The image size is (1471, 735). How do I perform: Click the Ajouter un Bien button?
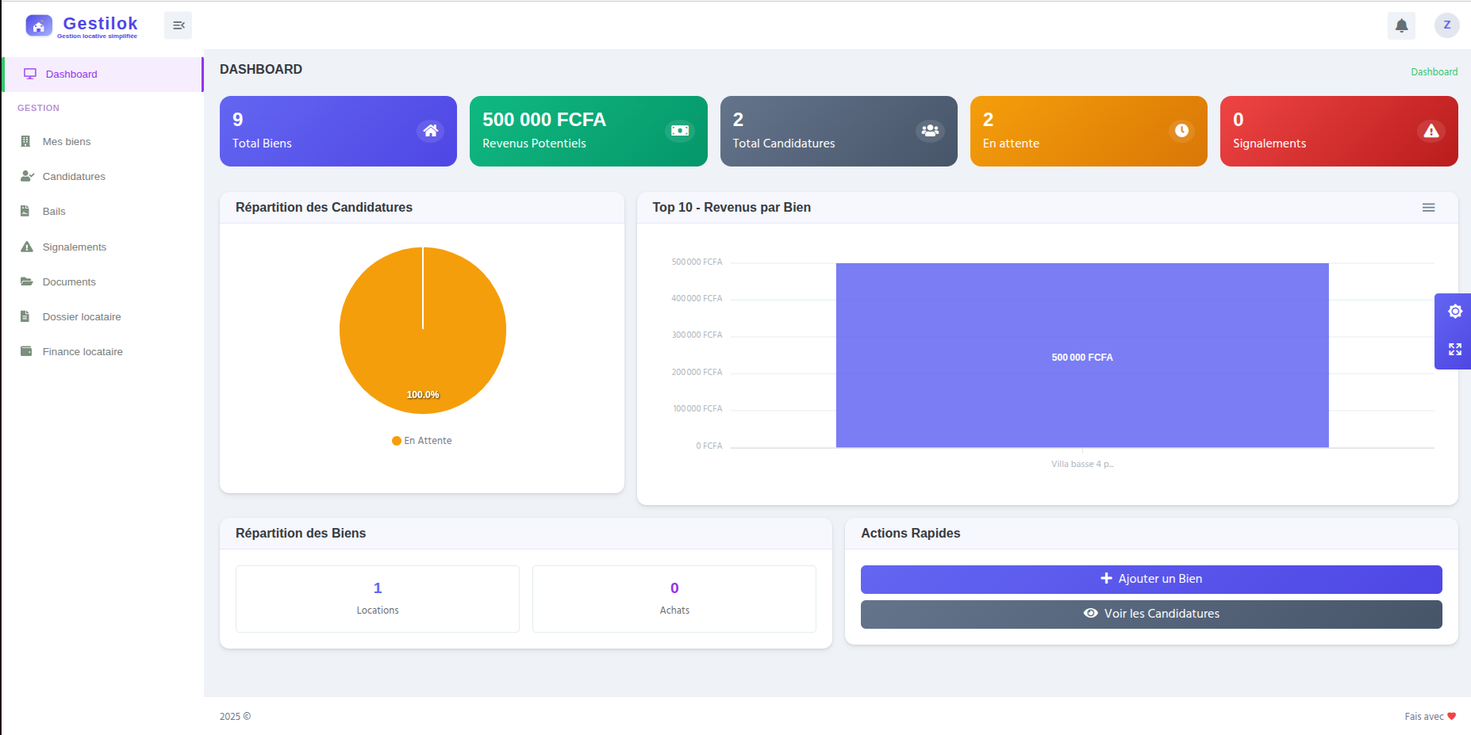(x=1150, y=579)
